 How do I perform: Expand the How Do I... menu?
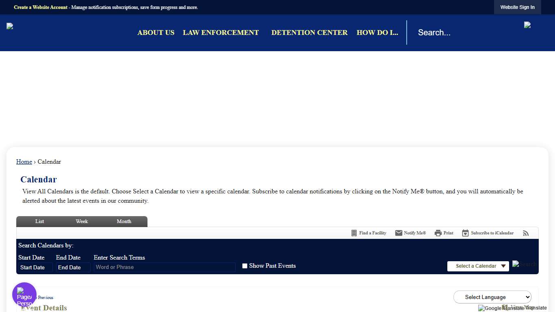(377, 32)
